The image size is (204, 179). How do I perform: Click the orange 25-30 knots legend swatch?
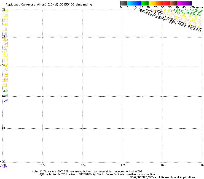pos(159,3)
